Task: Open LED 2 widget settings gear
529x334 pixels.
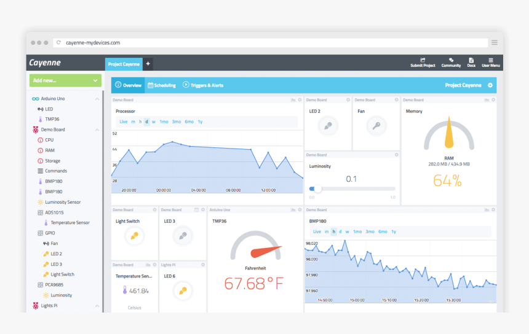Action: [x=348, y=99]
